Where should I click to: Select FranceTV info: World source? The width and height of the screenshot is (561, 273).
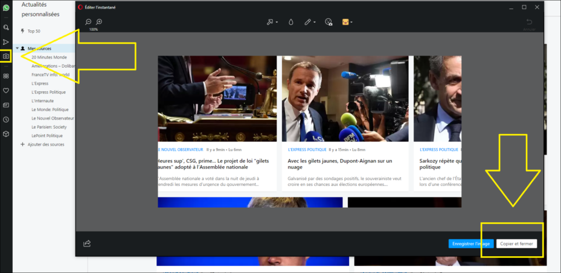(x=51, y=75)
